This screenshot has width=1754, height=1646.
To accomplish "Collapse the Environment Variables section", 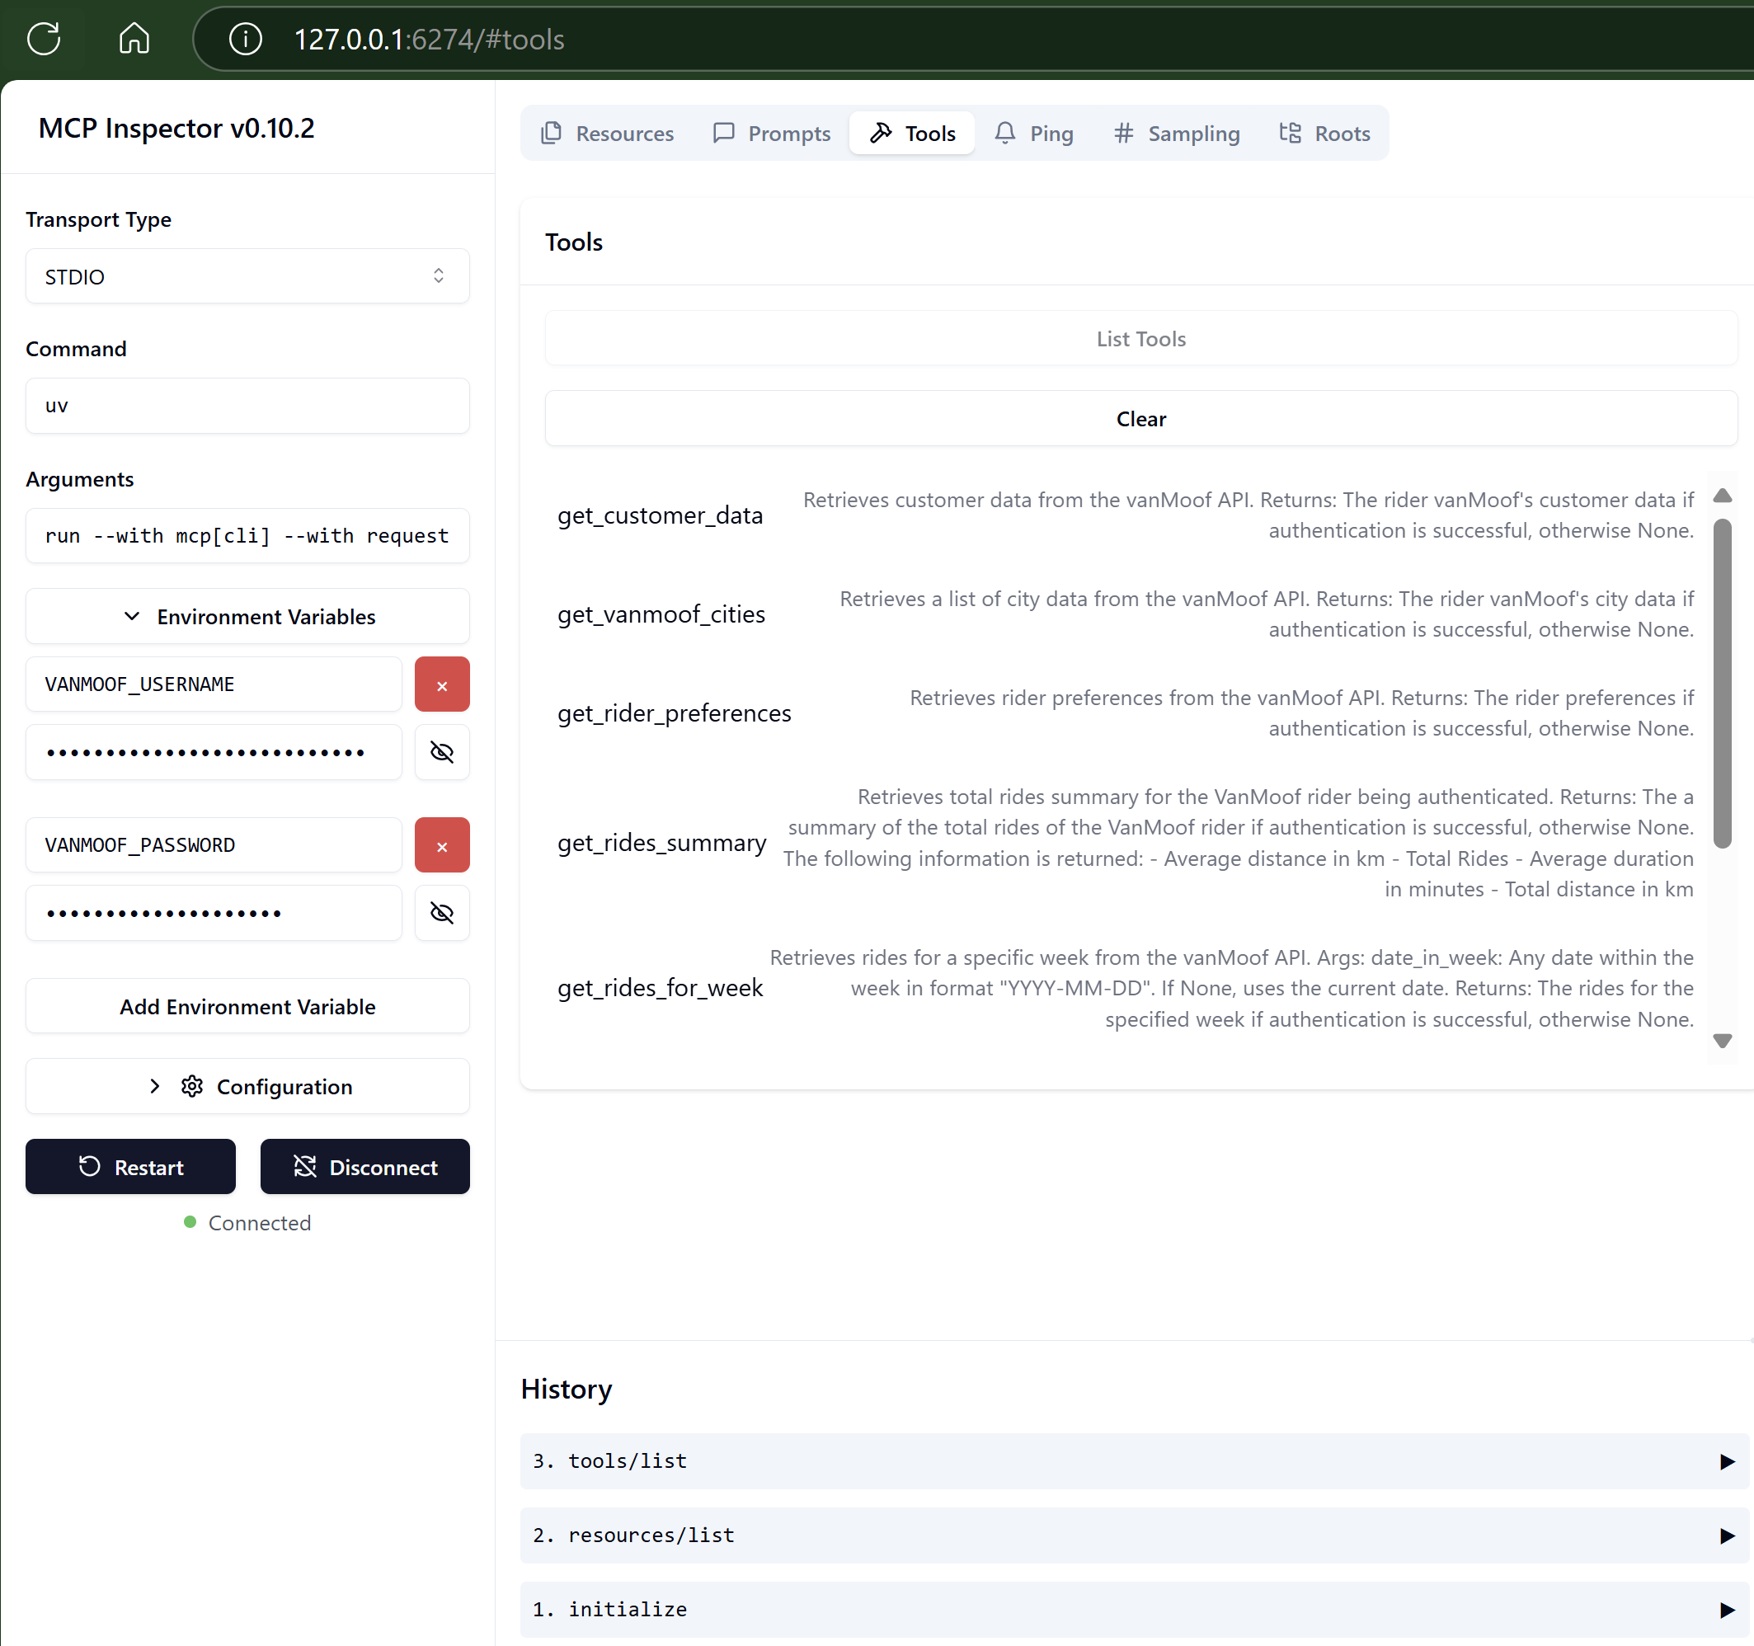I will pyautogui.click(x=247, y=617).
